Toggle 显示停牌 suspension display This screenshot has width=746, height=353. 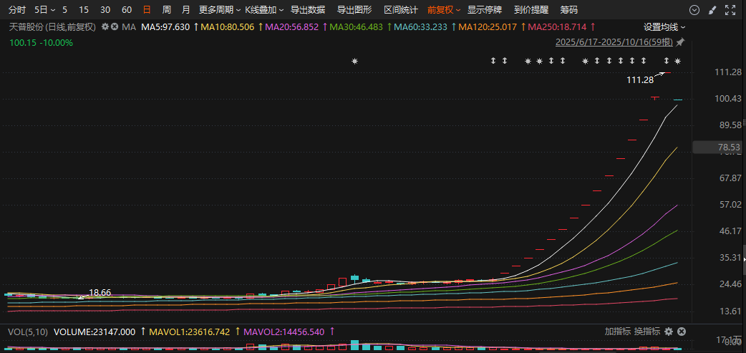[x=485, y=10]
